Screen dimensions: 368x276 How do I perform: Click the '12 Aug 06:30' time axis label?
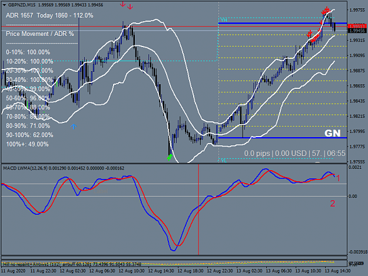tap(102, 271)
